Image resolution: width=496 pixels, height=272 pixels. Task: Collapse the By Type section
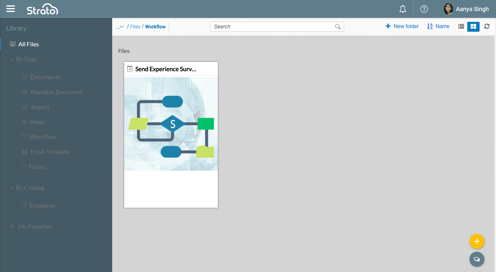12,59
